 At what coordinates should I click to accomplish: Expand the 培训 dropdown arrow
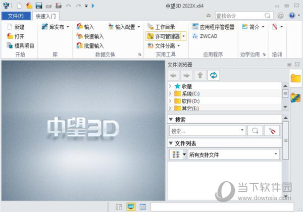point(281,27)
